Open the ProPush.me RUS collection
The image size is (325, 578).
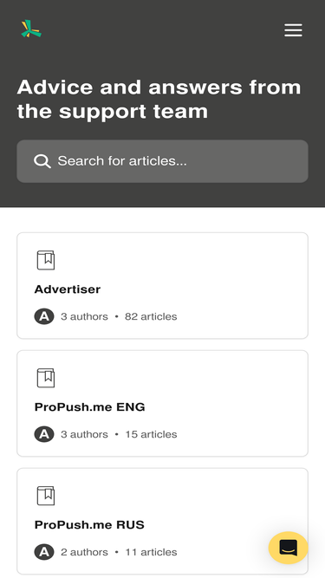pyautogui.click(x=163, y=521)
